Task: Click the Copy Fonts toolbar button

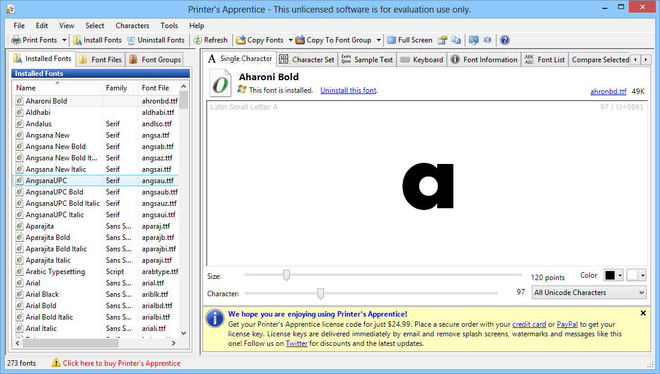Action: (260, 40)
